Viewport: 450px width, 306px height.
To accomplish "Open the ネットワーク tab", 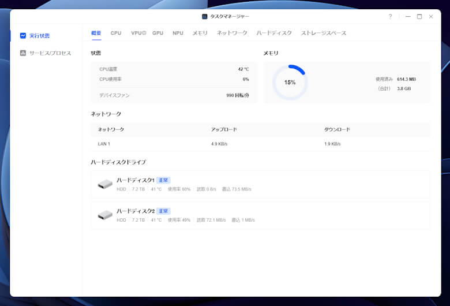I will [232, 33].
